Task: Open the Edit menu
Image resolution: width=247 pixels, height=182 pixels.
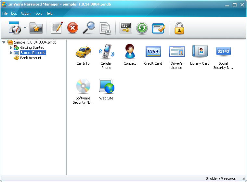Action: 14,13
